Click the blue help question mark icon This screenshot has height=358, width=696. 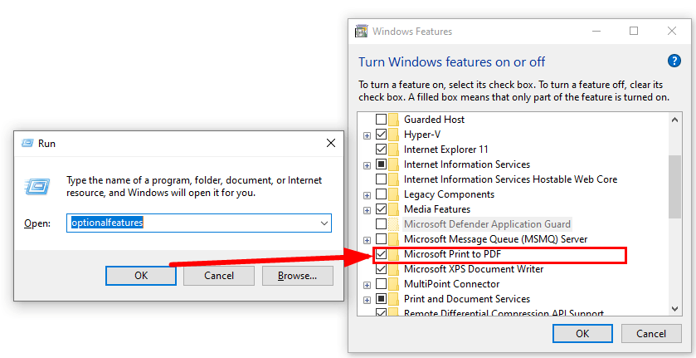pyautogui.click(x=674, y=61)
